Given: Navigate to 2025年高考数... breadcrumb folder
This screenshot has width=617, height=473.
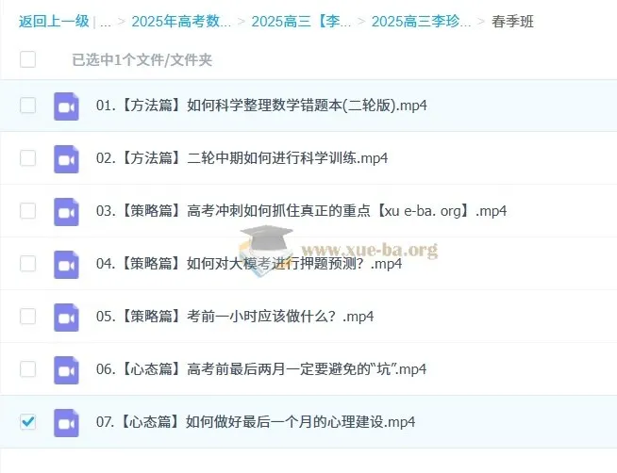Looking at the screenshot, I should [x=181, y=22].
